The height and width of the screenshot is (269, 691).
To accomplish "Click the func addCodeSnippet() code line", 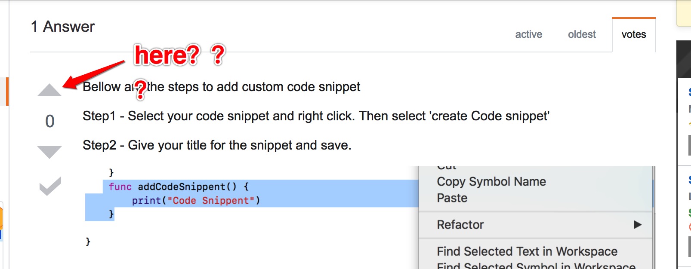I will pos(179,187).
